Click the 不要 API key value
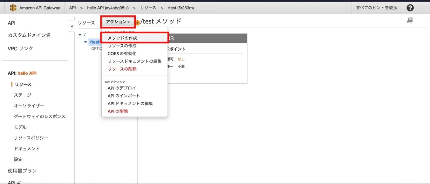 coord(181,66)
